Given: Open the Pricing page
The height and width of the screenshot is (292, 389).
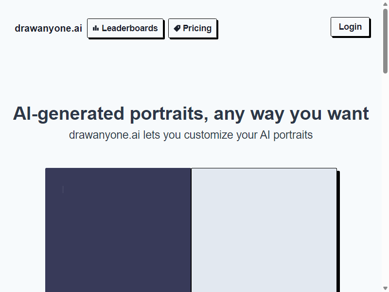Looking at the screenshot, I should coord(193,28).
